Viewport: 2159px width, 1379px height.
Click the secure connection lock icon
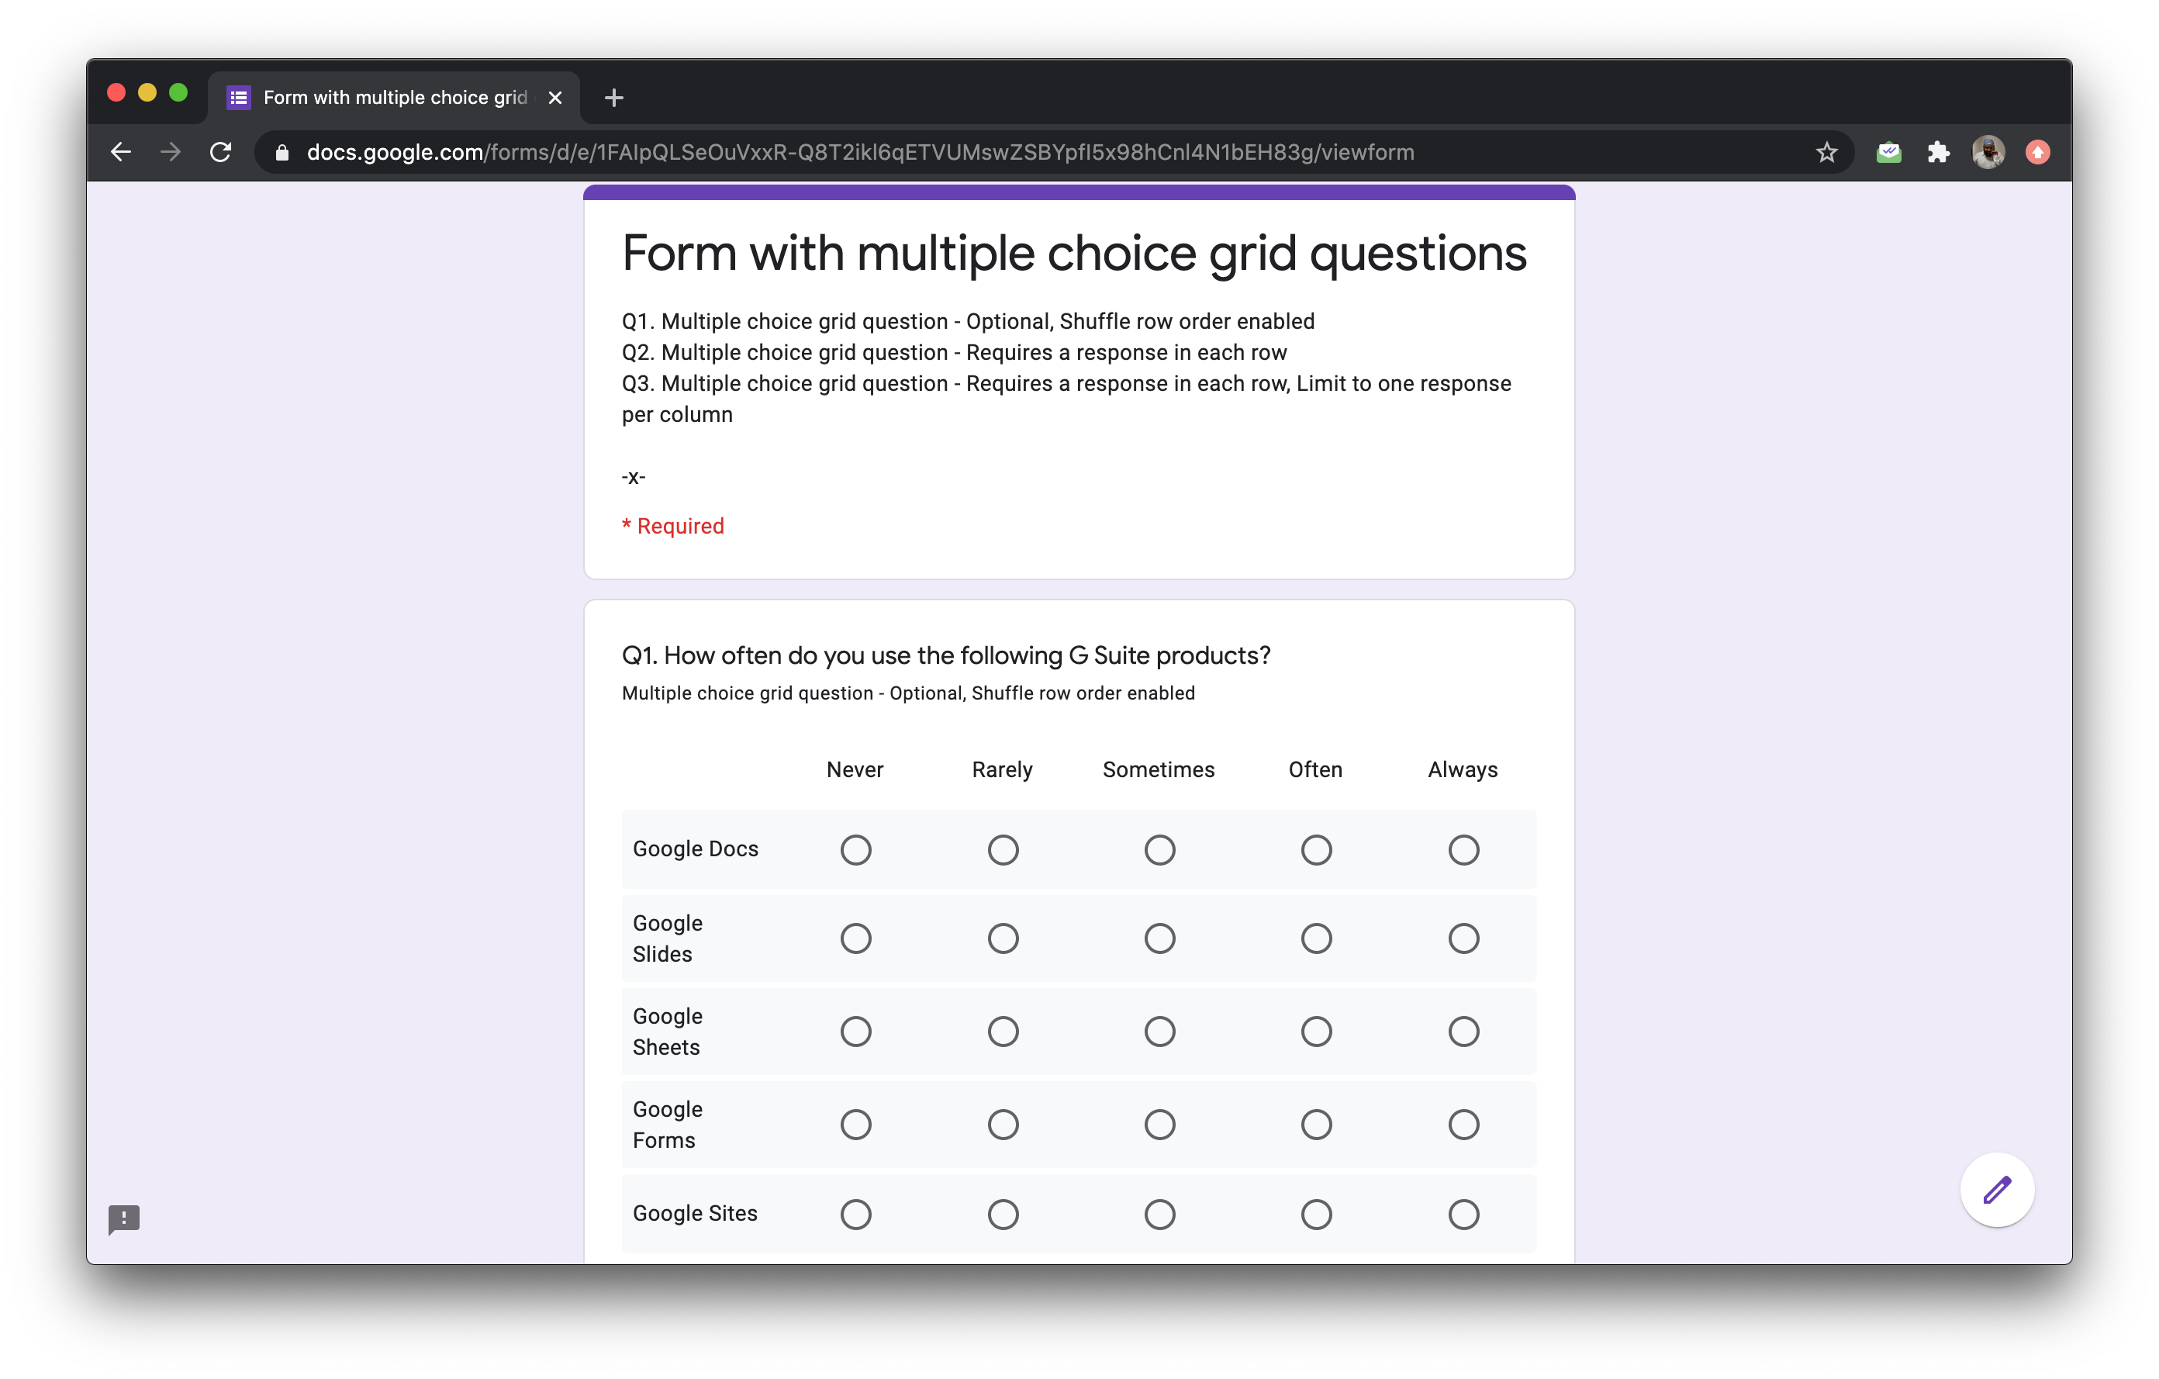click(x=283, y=153)
